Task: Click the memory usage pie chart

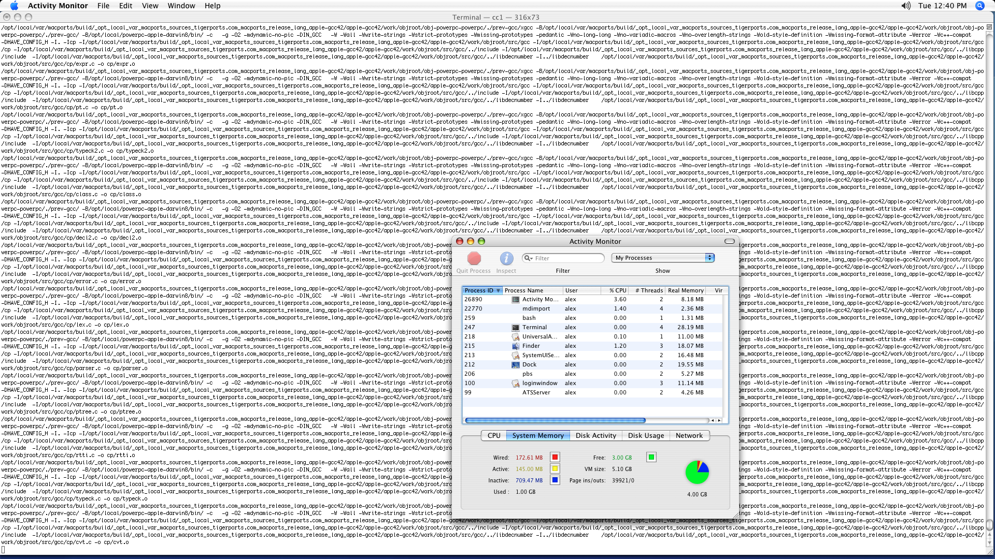Action: click(x=697, y=472)
